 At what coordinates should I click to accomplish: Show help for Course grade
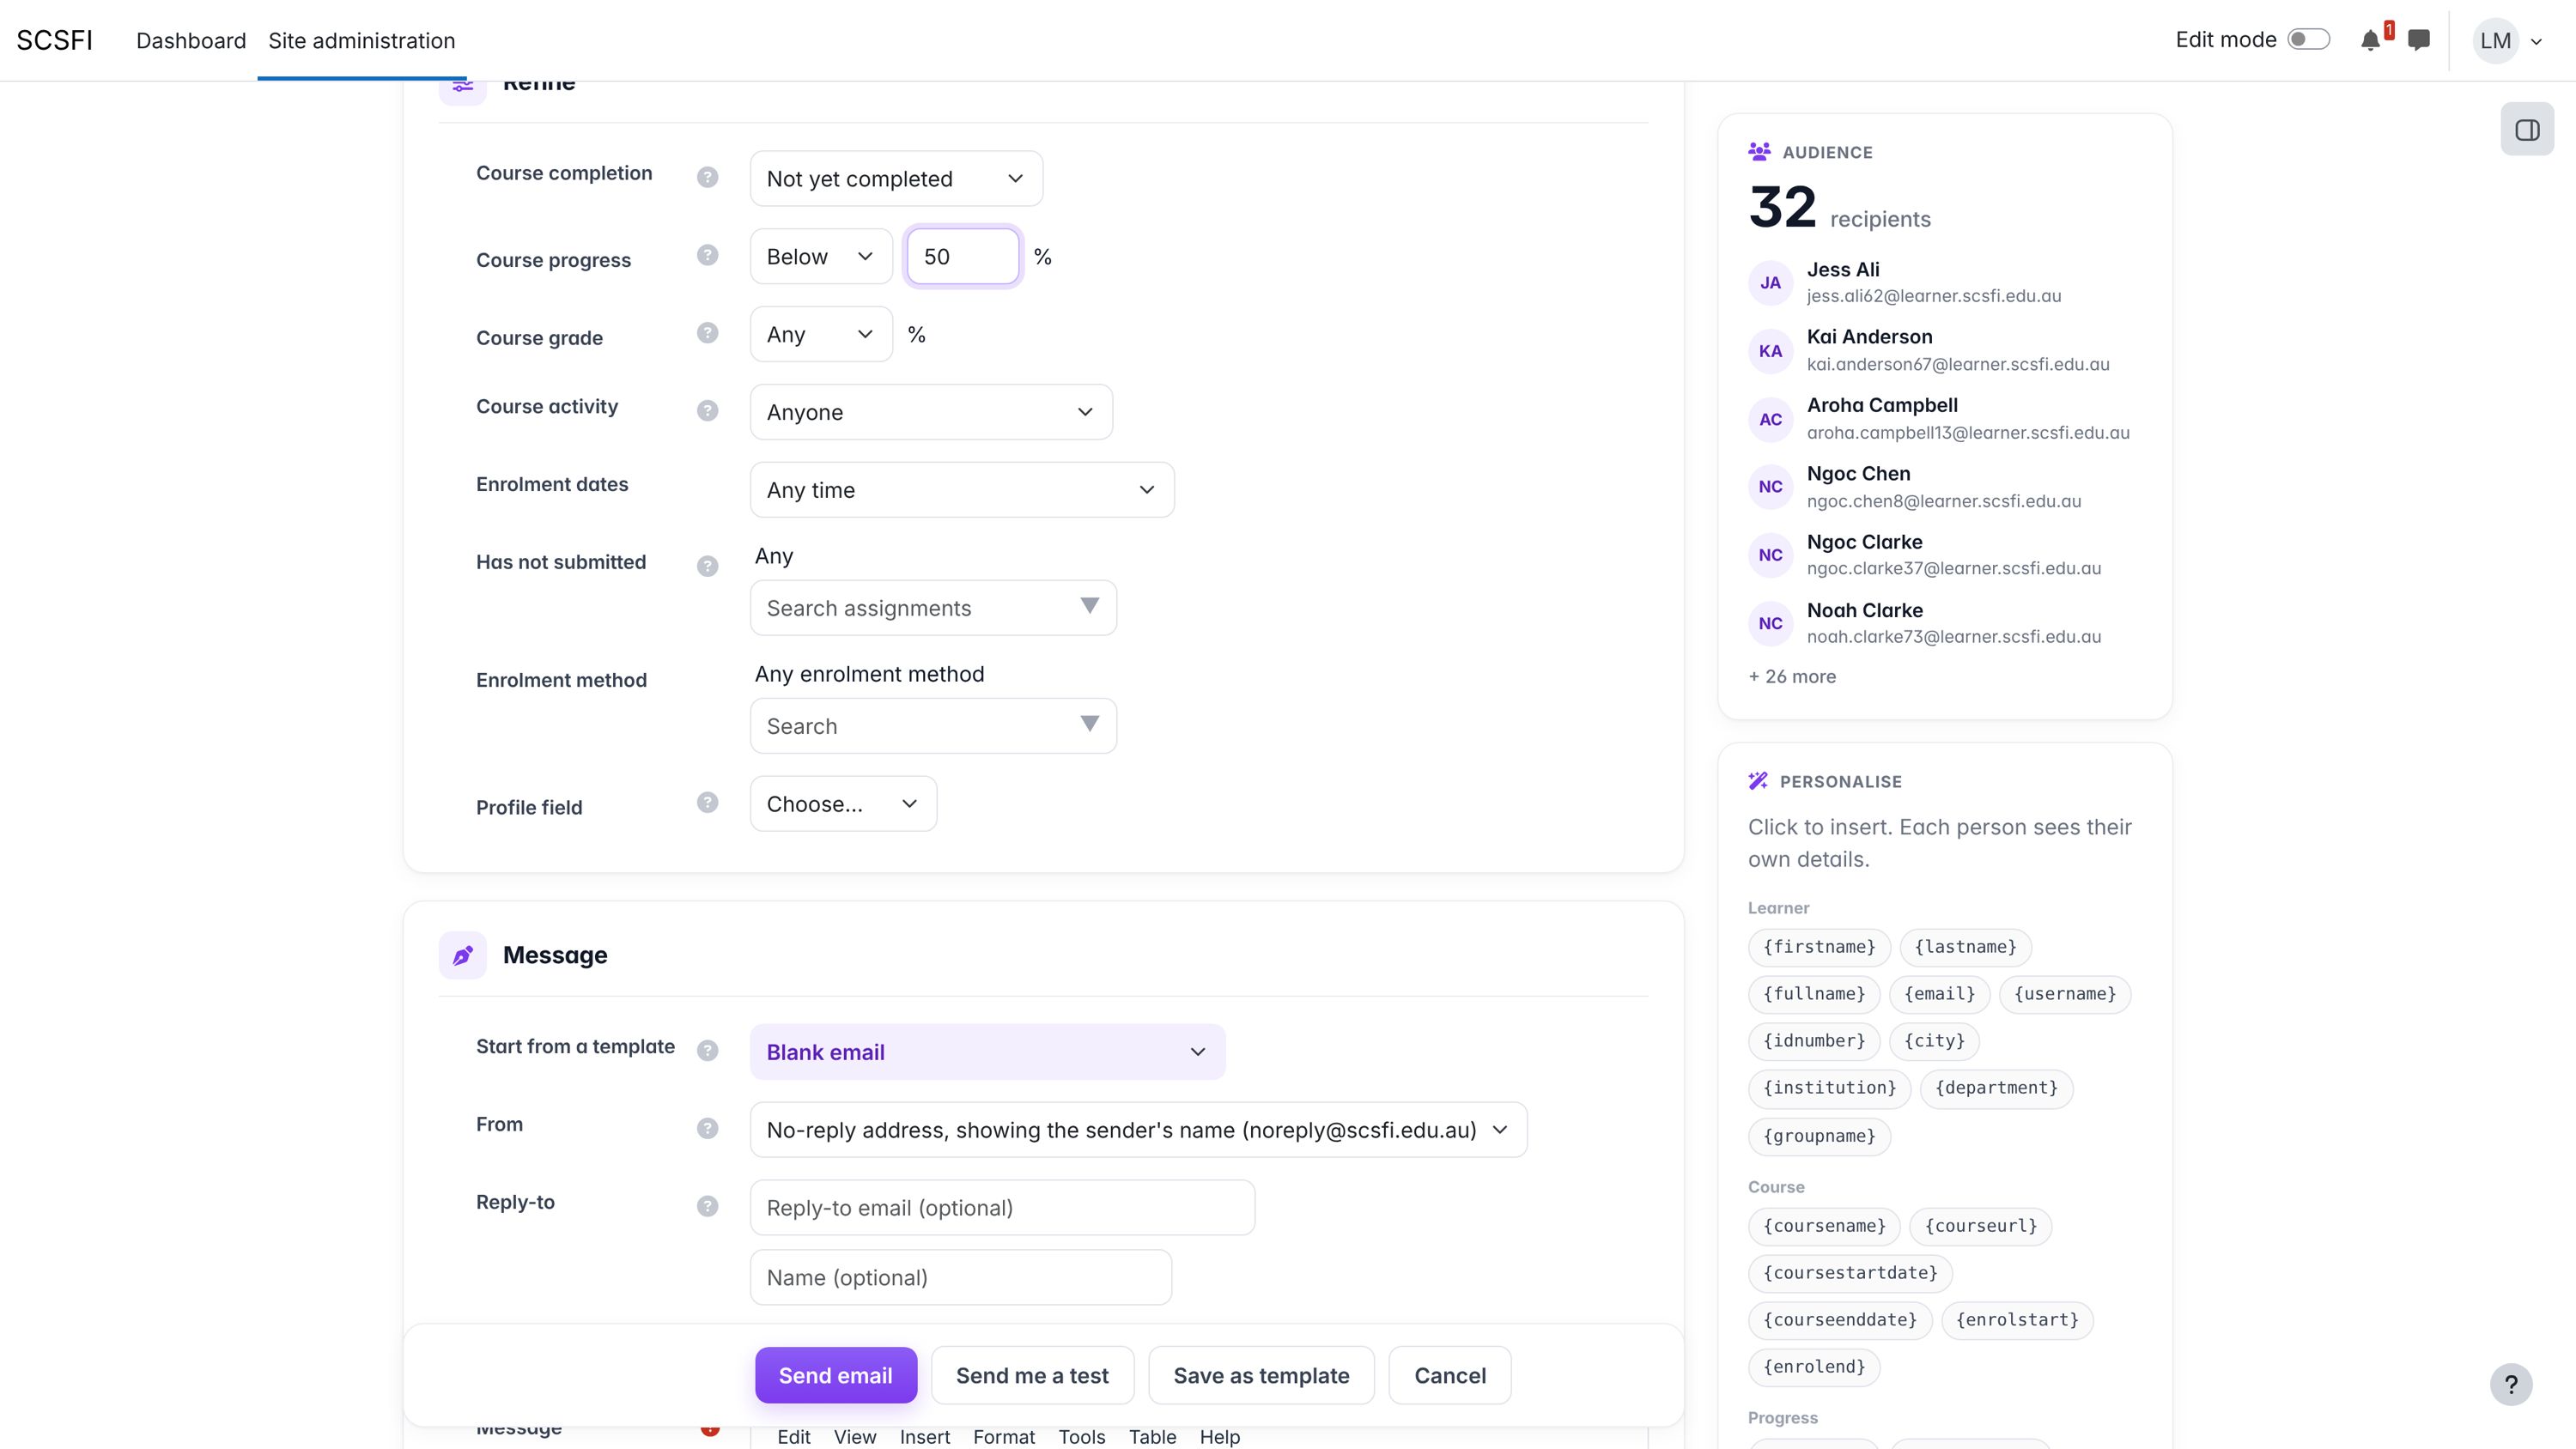coord(707,333)
